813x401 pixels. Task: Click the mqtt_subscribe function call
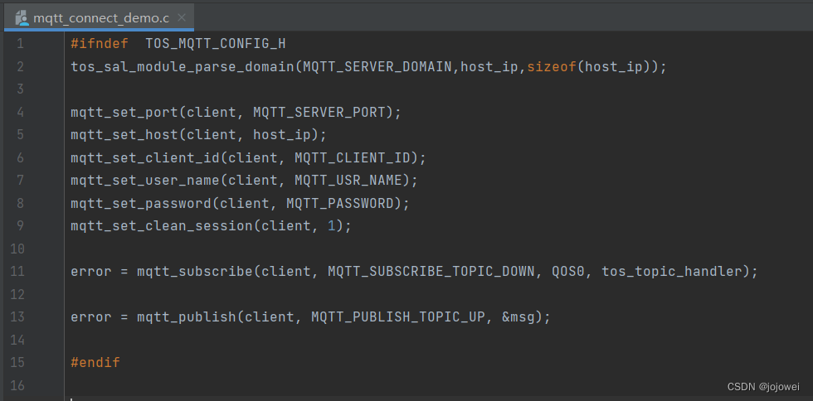pos(195,272)
